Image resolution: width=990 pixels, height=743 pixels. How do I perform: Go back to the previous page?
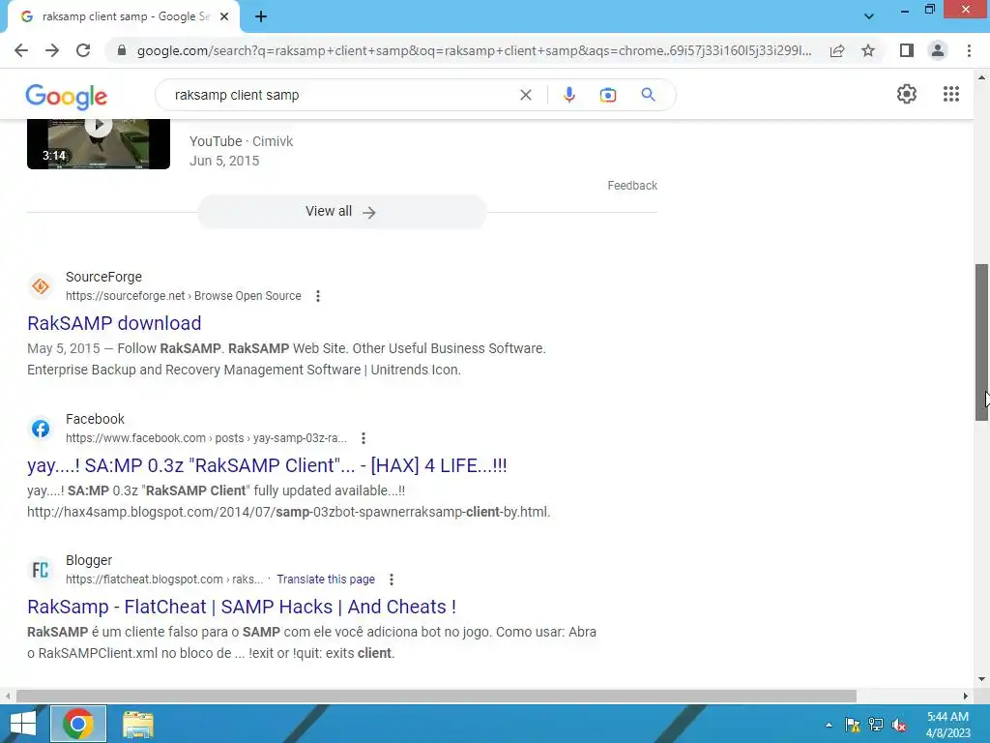[21, 50]
